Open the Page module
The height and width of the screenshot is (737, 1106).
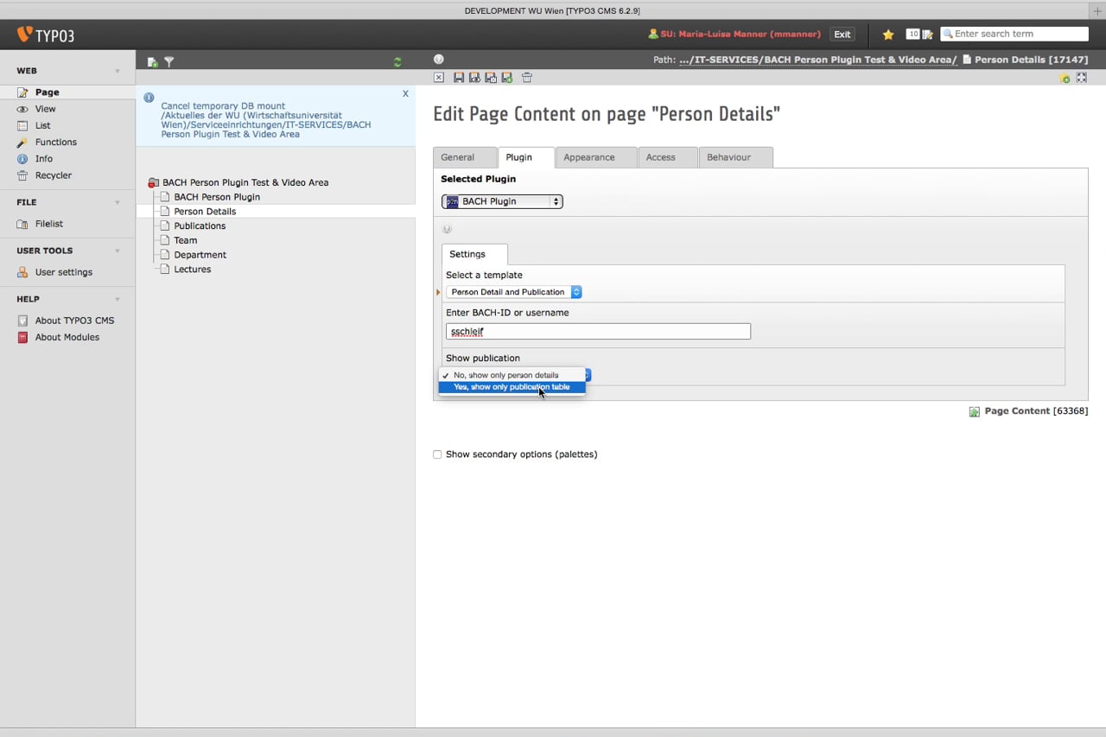(x=47, y=92)
